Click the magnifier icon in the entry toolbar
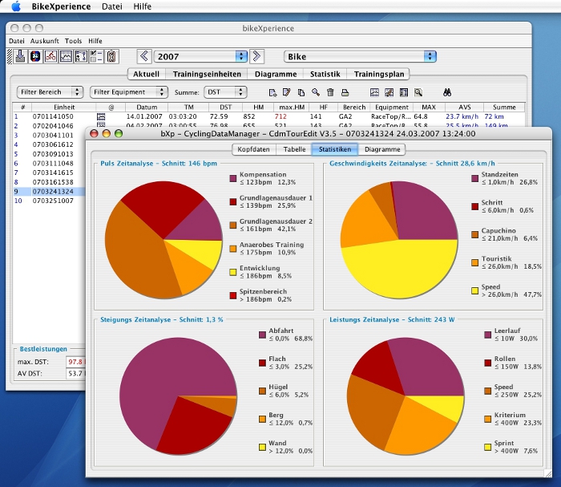This screenshot has width=561, height=487. pyautogui.click(x=316, y=92)
